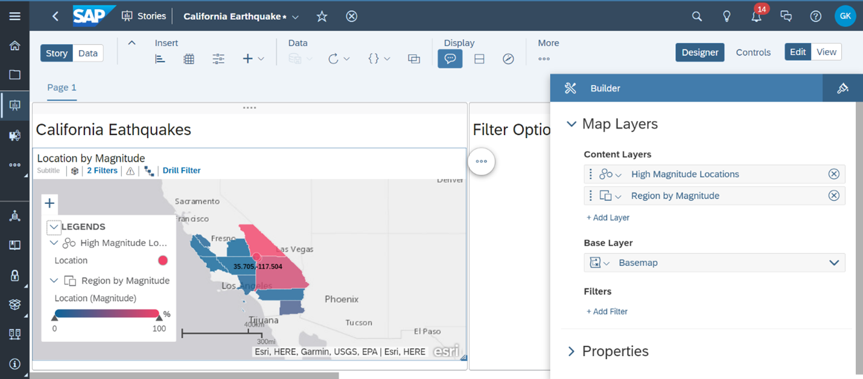The width and height of the screenshot is (863, 379).
Task: Mark story as favorite with star icon
Action: point(322,16)
